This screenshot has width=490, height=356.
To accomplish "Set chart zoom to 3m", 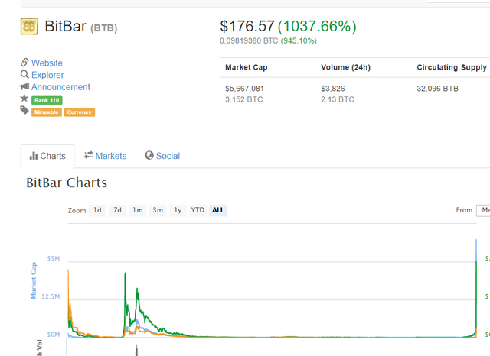I will (158, 210).
